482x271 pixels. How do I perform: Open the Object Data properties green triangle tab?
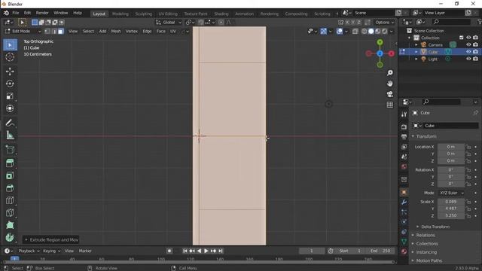pos(404,242)
